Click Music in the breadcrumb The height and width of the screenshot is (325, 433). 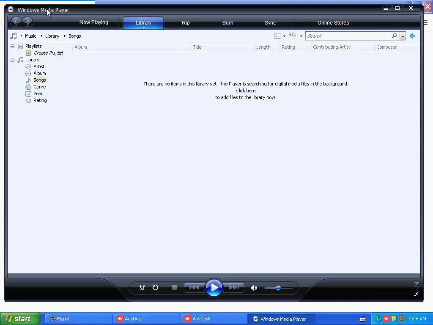tap(30, 36)
